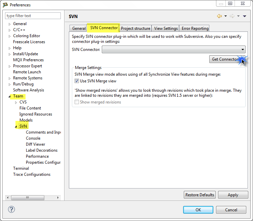Open the back history dropdown arrow
This screenshot has height=221, width=253.
click(x=225, y=16)
